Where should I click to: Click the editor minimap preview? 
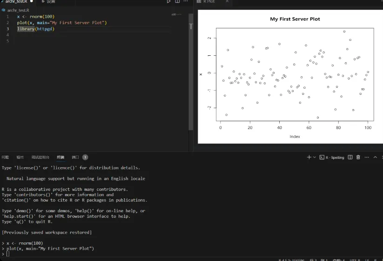coord(176,14)
